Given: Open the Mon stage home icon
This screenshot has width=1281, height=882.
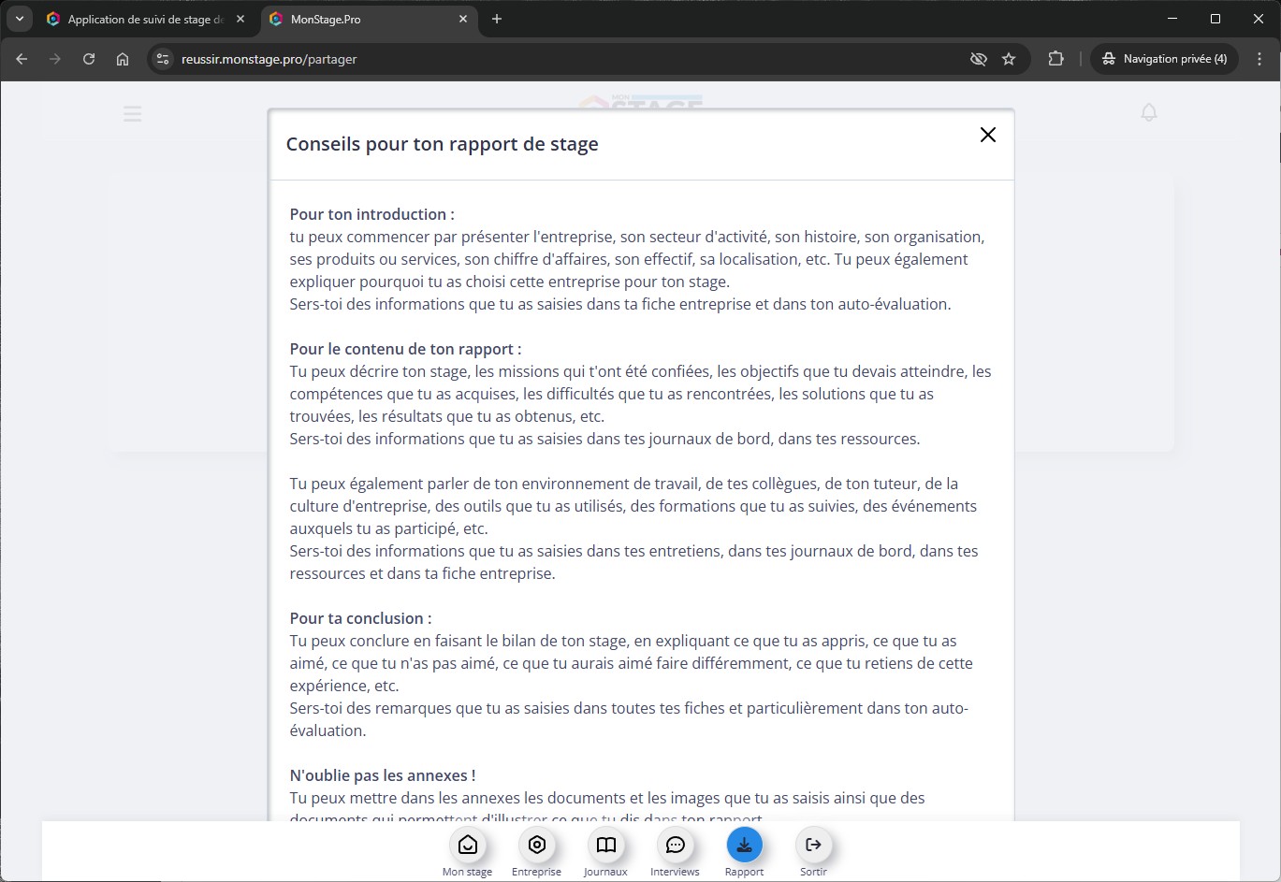Looking at the screenshot, I should 468,846.
